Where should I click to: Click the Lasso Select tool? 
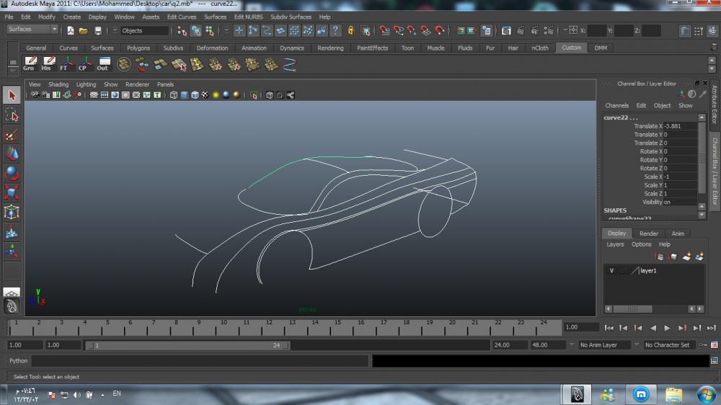tap(12, 115)
